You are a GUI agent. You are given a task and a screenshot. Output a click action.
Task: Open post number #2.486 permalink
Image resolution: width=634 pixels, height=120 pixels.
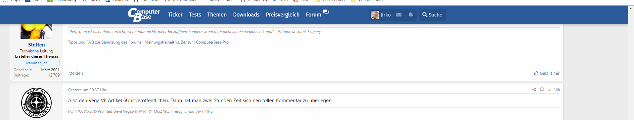554,90
